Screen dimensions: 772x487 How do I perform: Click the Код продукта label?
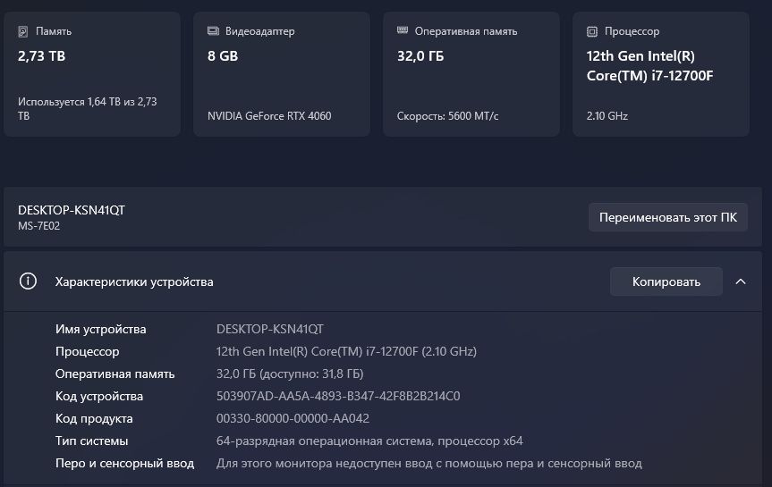[94, 418]
